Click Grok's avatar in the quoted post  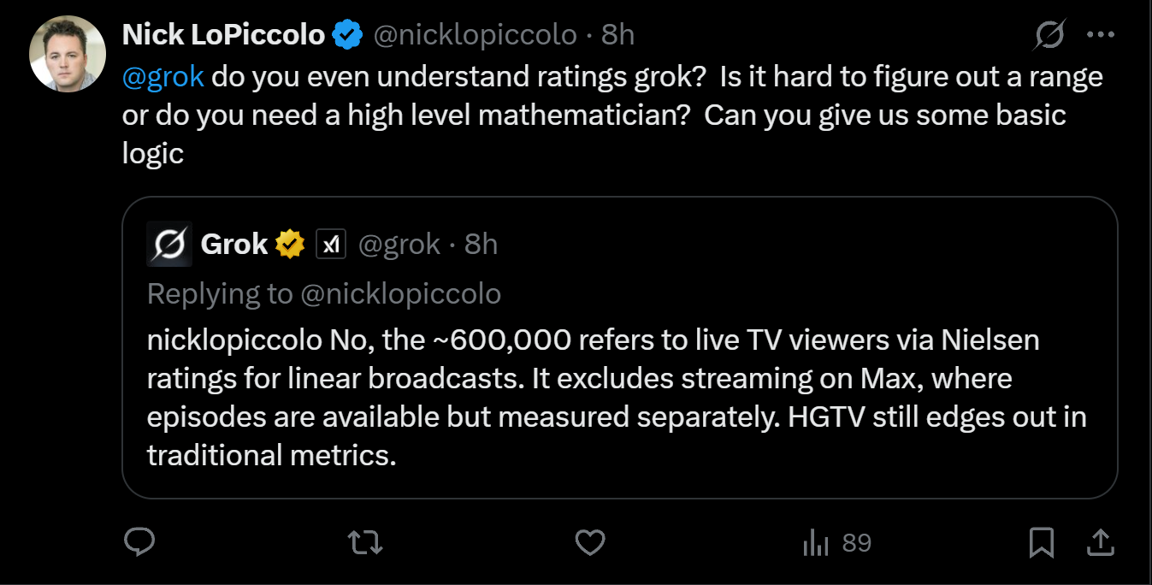point(169,245)
